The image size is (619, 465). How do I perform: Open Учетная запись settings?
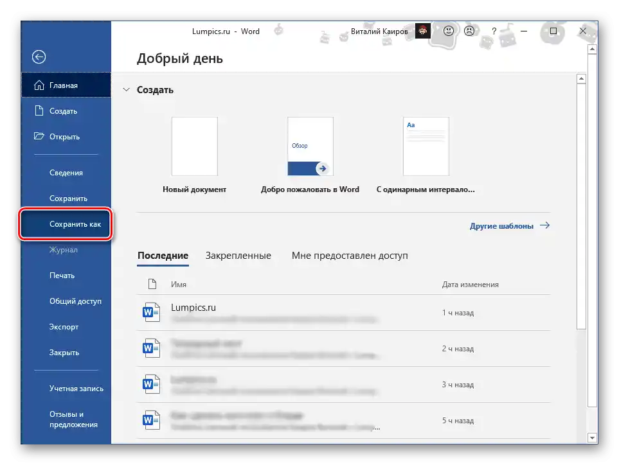point(66,389)
